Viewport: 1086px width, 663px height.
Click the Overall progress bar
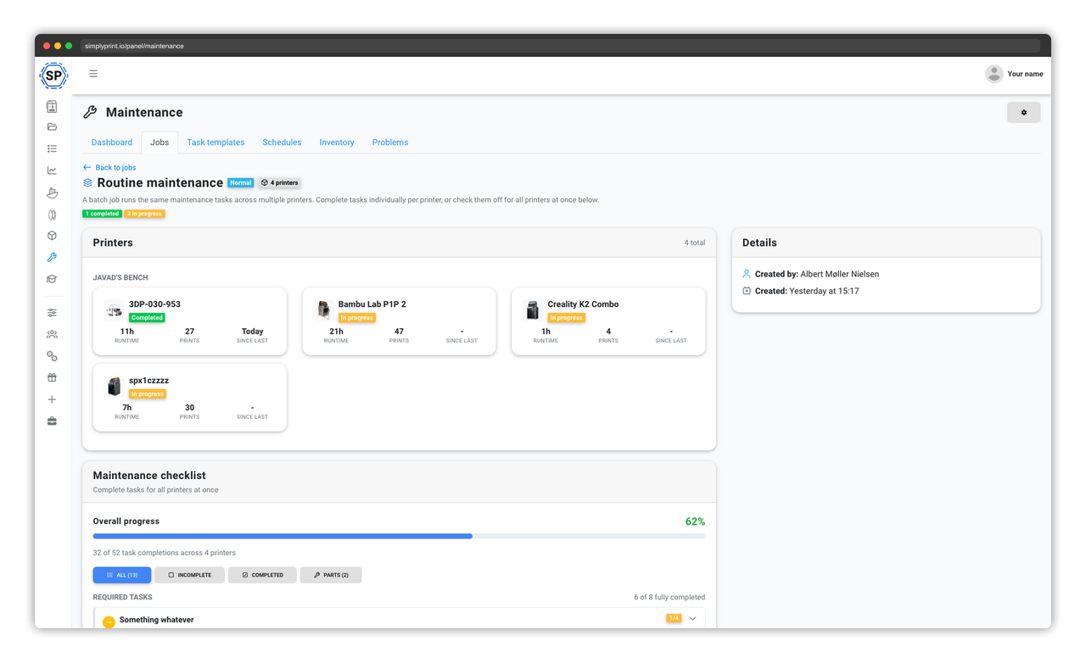click(399, 536)
